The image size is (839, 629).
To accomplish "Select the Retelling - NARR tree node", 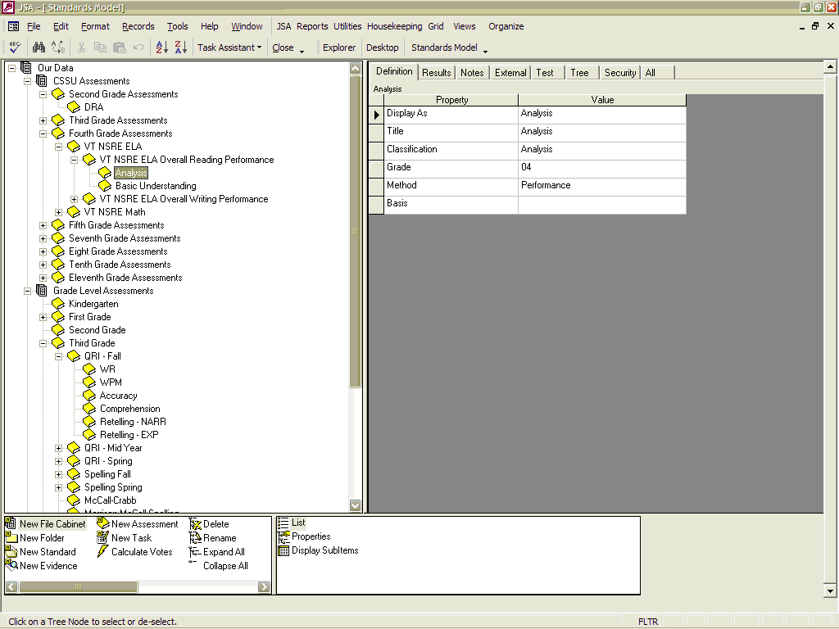I will [133, 422].
